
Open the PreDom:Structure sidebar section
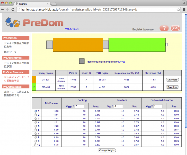tap(16, 72)
